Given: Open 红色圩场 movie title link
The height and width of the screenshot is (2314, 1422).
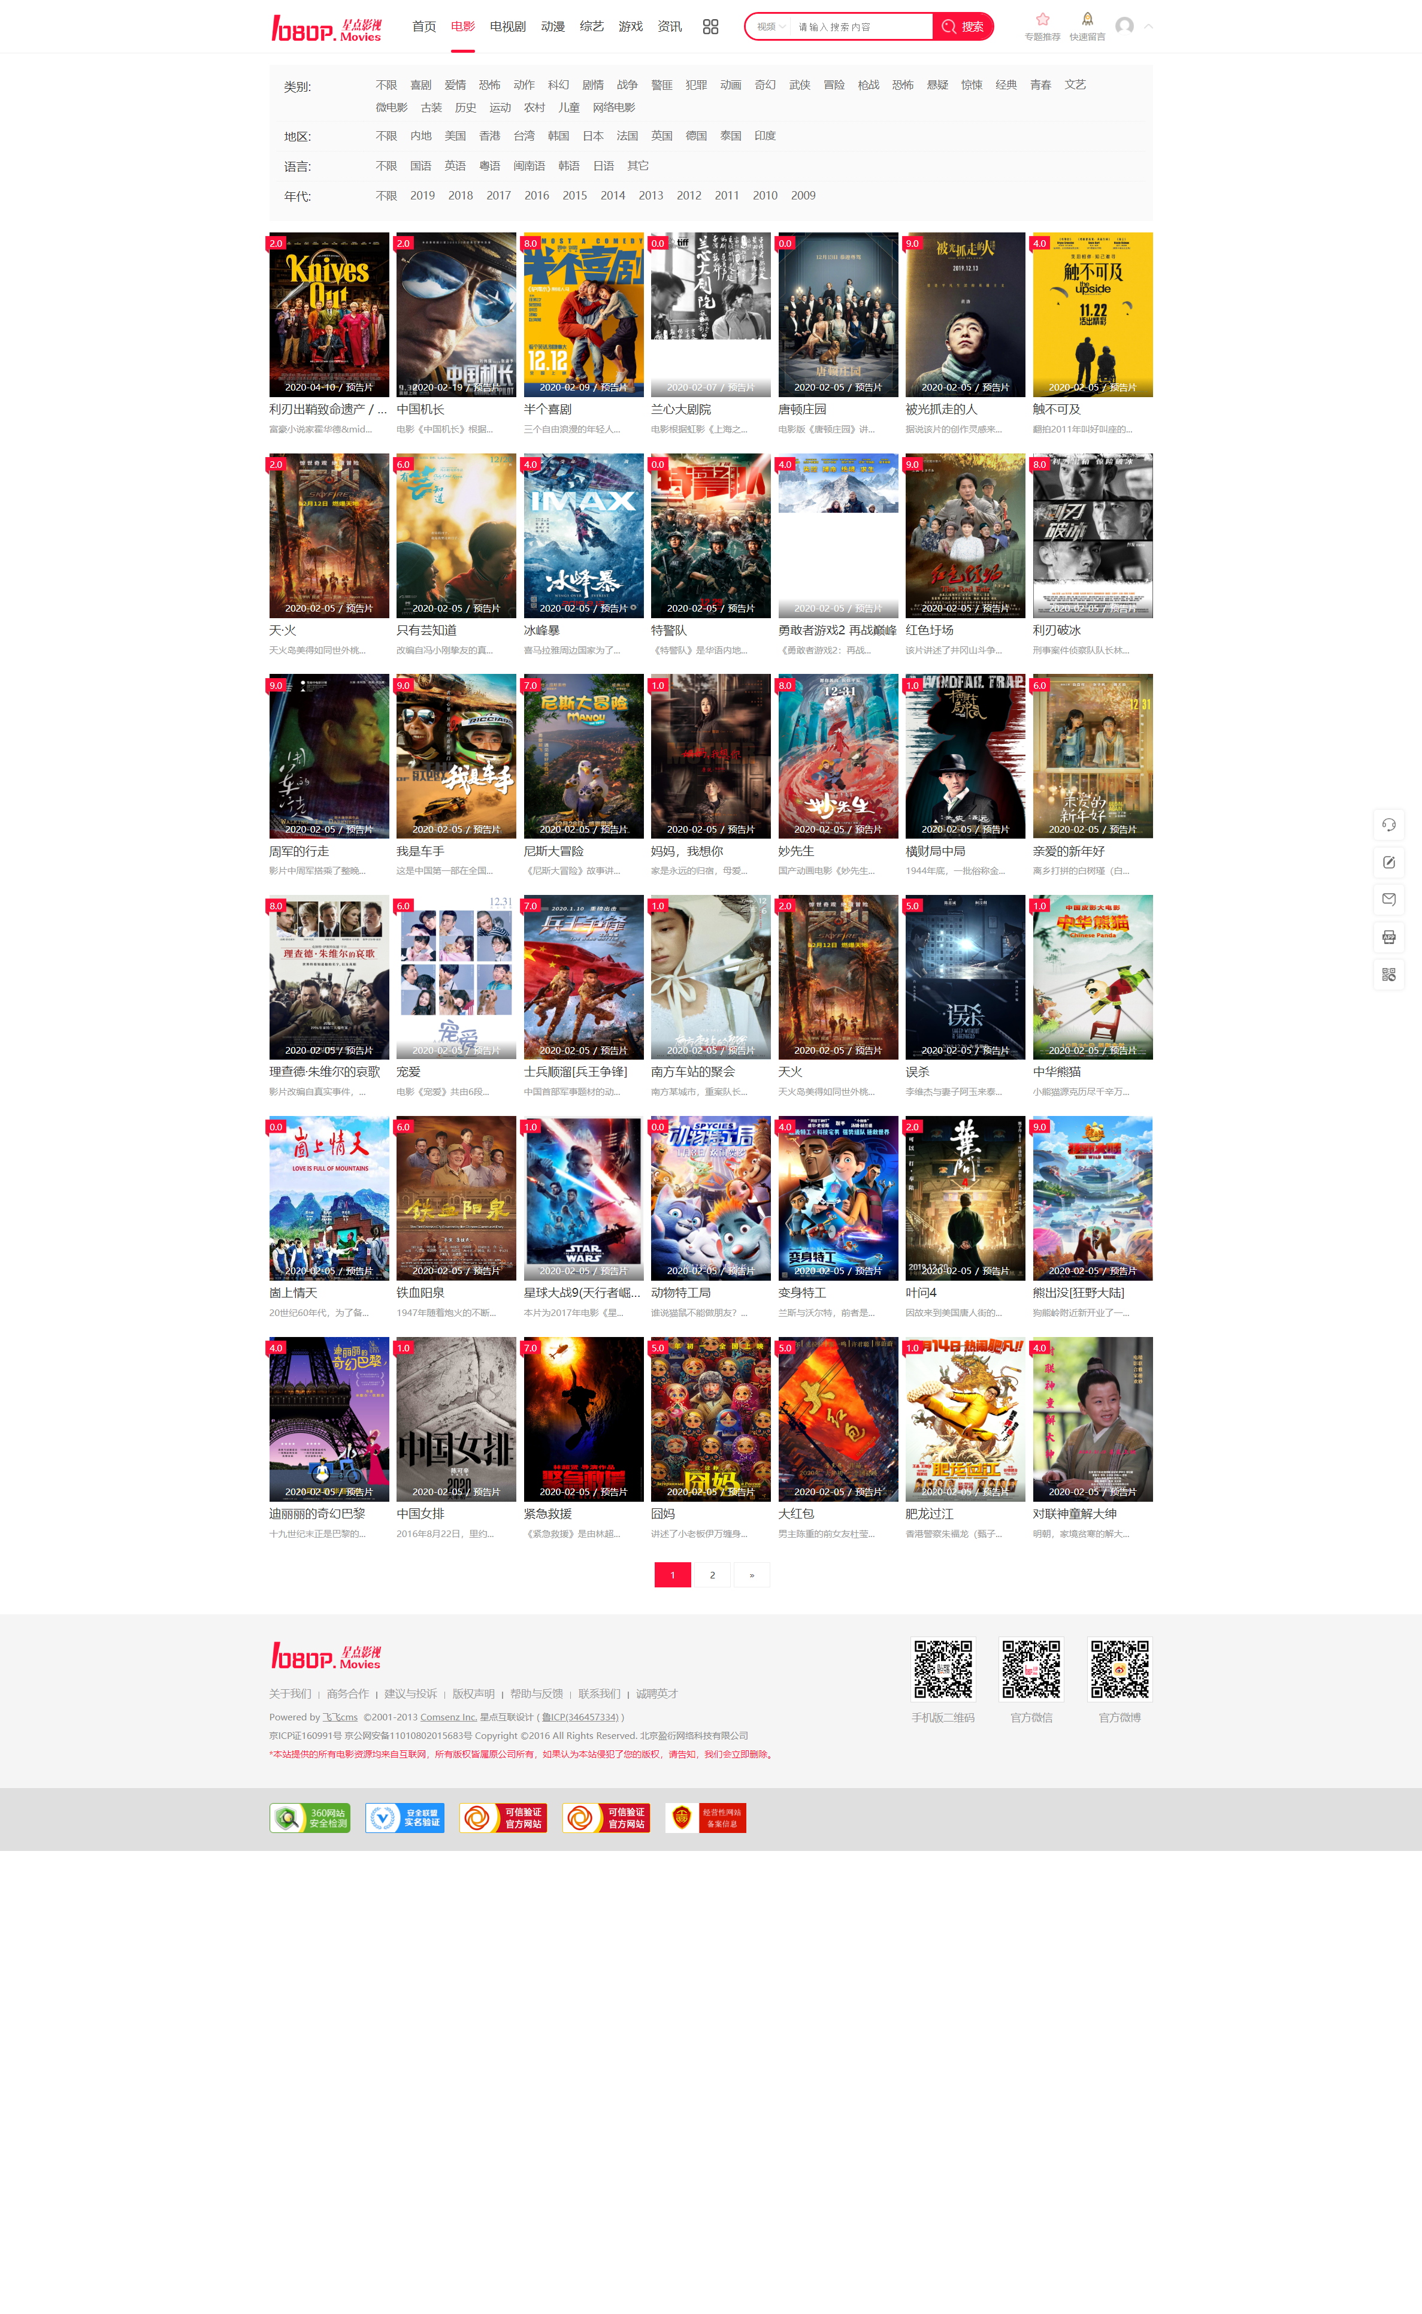Looking at the screenshot, I should [929, 630].
